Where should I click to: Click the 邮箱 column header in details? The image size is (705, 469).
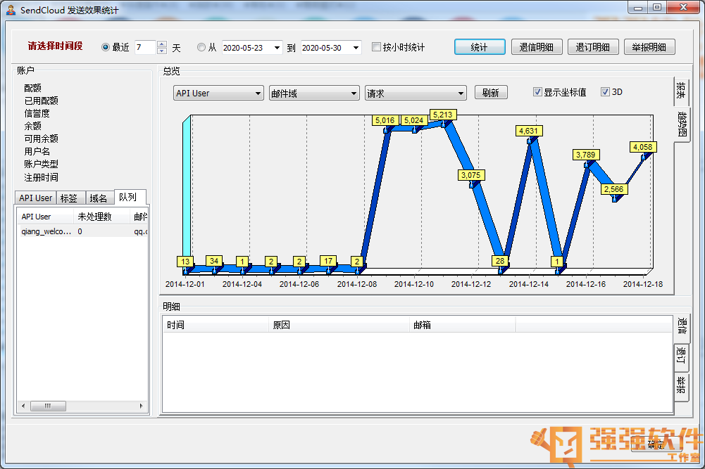(x=462, y=325)
